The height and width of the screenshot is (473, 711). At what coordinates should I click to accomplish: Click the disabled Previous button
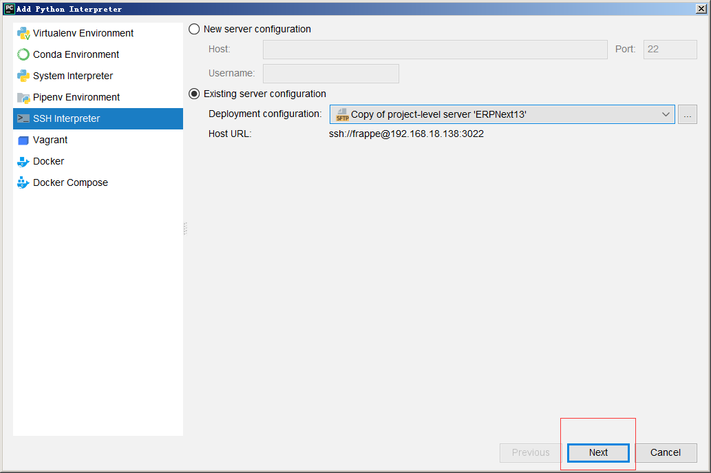[x=531, y=452]
